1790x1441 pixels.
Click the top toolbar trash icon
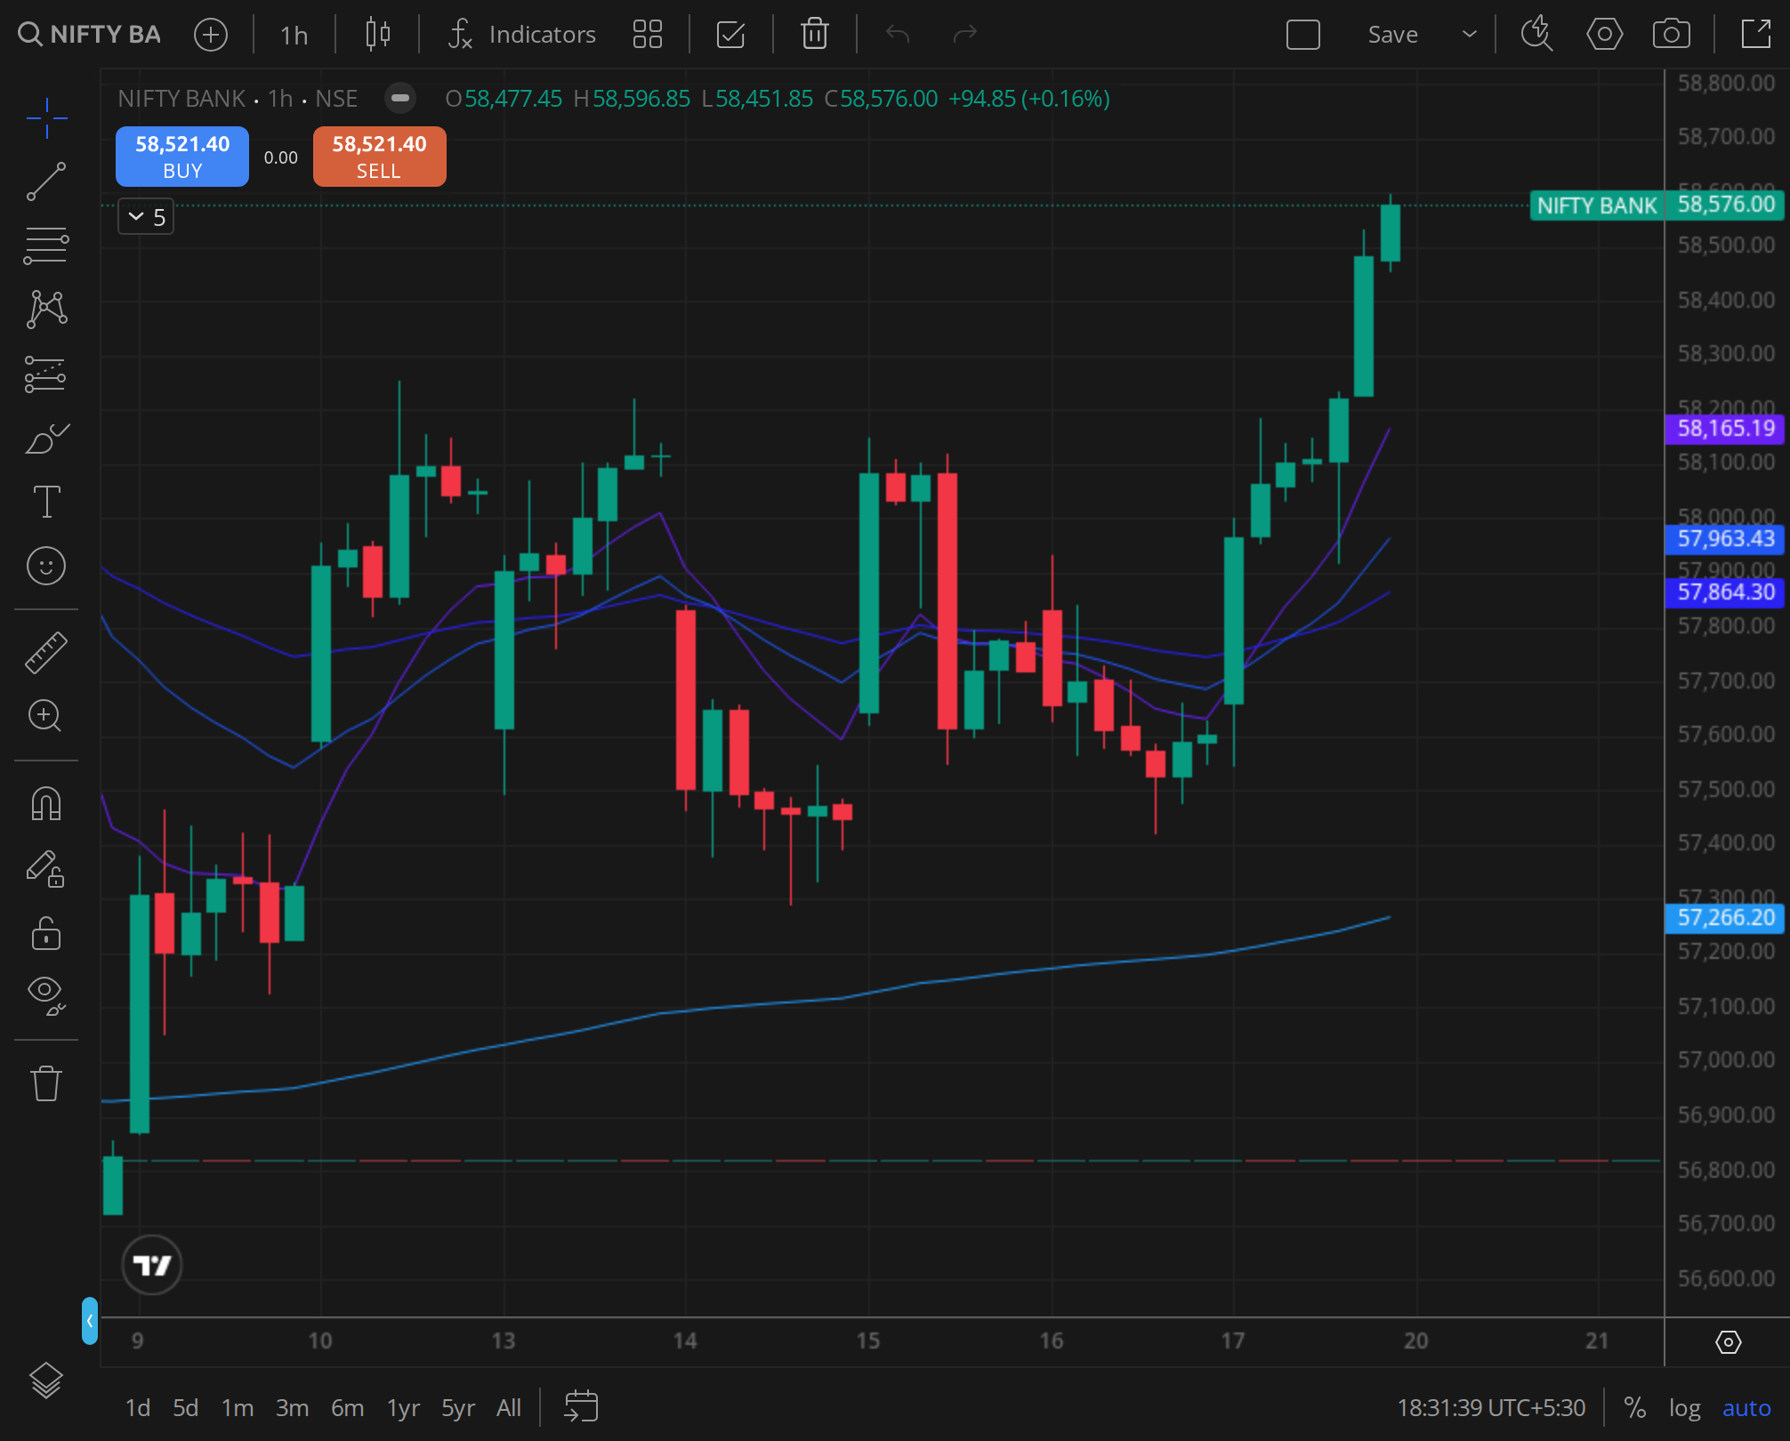(x=815, y=35)
